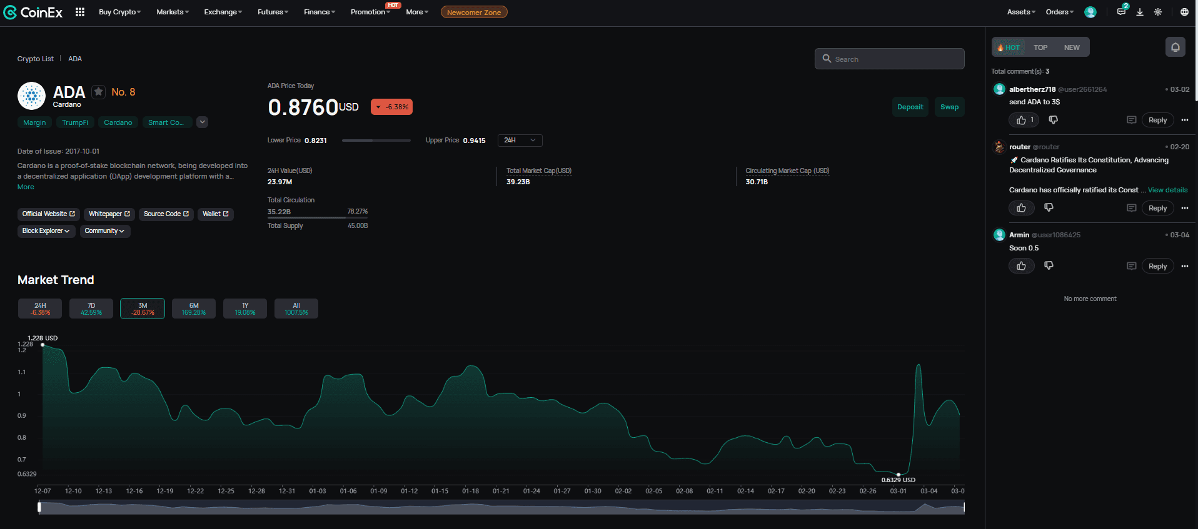This screenshot has height=529, width=1198.
Task: Open more options on Armin's comment
Action: pyautogui.click(x=1184, y=266)
